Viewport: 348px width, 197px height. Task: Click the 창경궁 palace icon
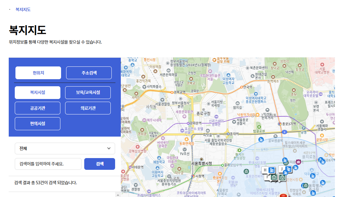tap(300, 65)
